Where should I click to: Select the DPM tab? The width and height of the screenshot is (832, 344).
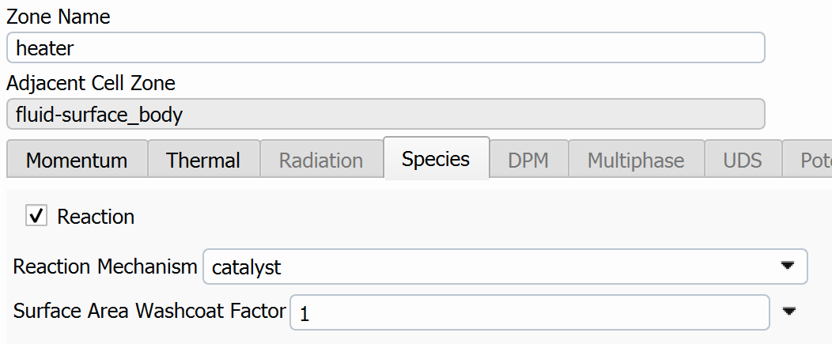tap(528, 161)
